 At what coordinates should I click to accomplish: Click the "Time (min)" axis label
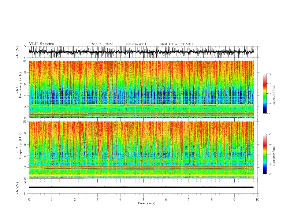pos(146,203)
